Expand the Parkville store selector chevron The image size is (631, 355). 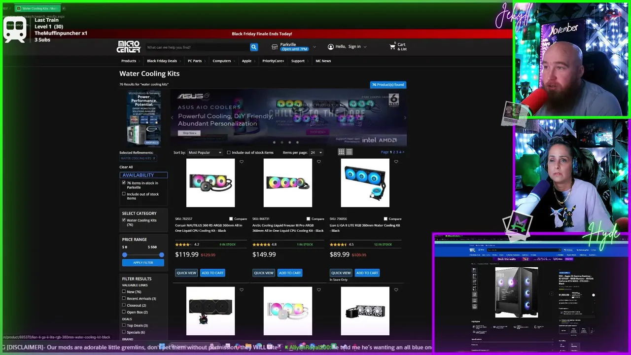click(315, 47)
